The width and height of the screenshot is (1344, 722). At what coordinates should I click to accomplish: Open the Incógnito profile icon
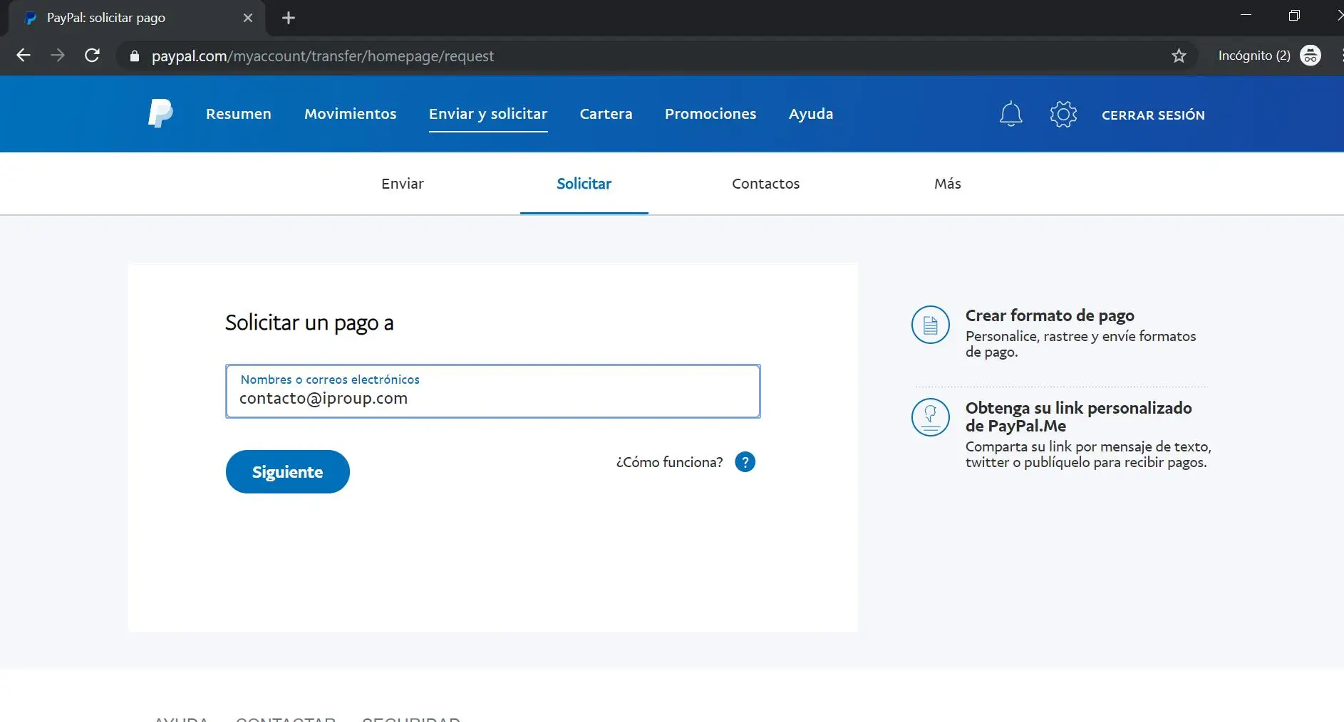(1311, 56)
